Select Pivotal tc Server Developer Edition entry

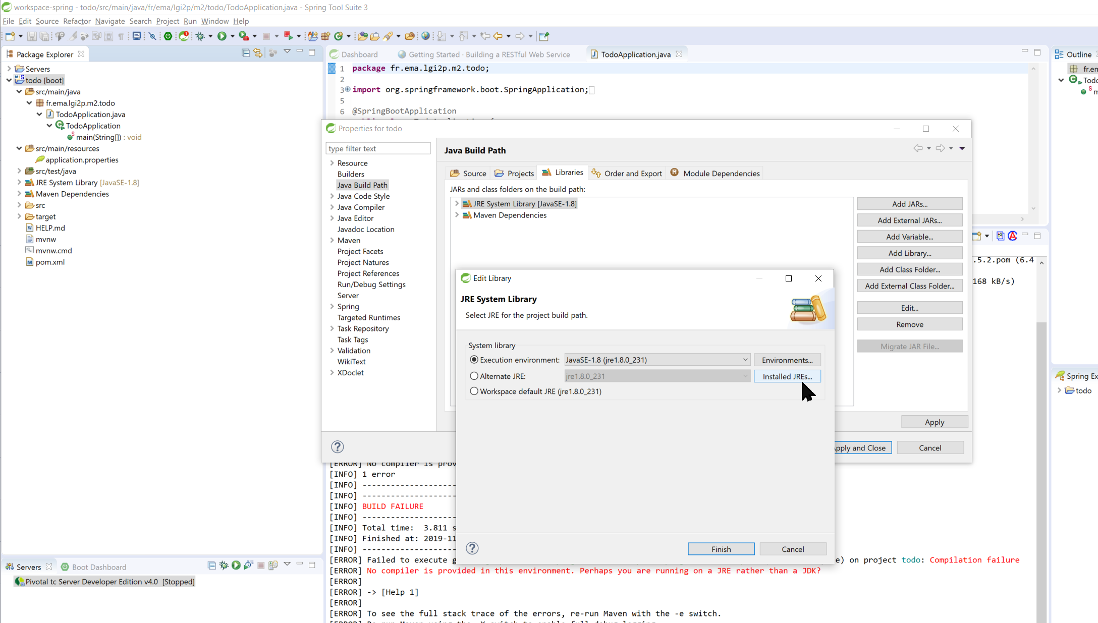[105, 581]
